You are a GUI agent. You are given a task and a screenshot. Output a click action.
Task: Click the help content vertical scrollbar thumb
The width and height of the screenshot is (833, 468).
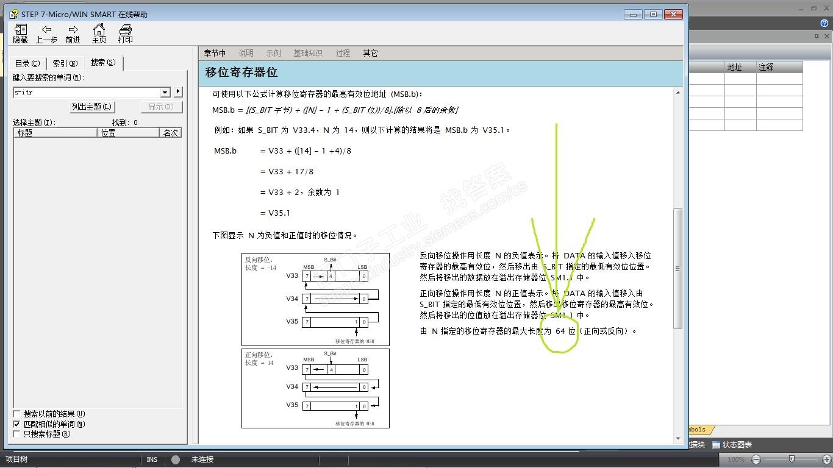(x=677, y=269)
